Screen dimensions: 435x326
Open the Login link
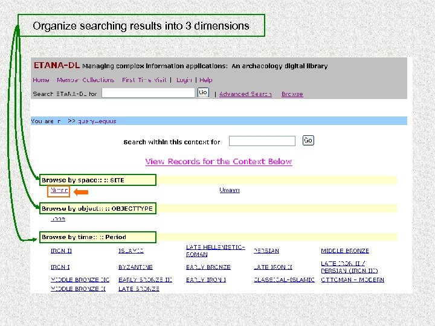pyautogui.click(x=184, y=80)
